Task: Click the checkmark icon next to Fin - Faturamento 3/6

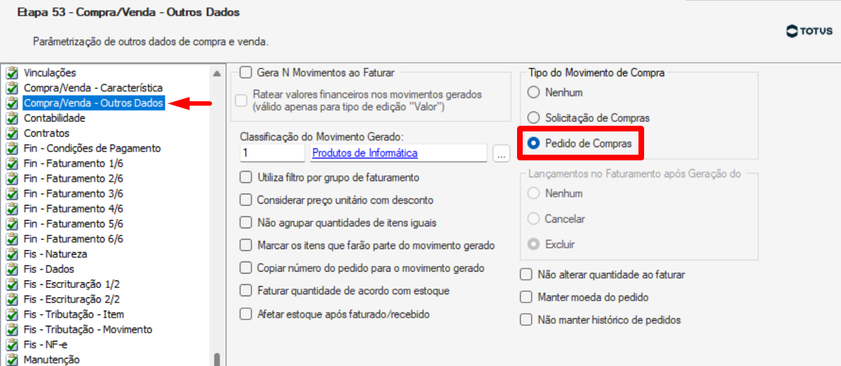Action: (12, 194)
